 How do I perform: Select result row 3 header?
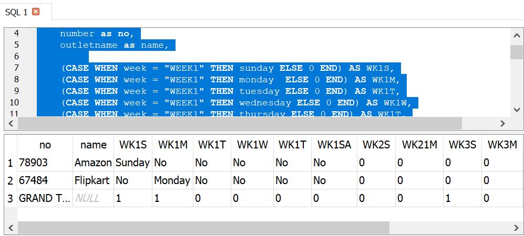(11, 198)
